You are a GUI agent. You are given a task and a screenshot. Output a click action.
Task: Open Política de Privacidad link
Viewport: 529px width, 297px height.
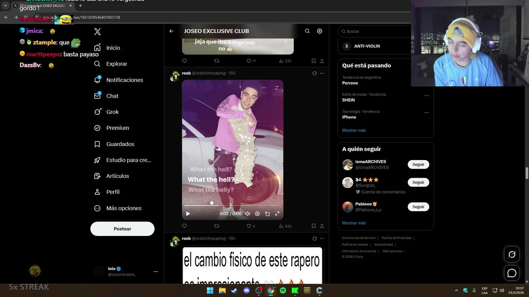point(396,238)
